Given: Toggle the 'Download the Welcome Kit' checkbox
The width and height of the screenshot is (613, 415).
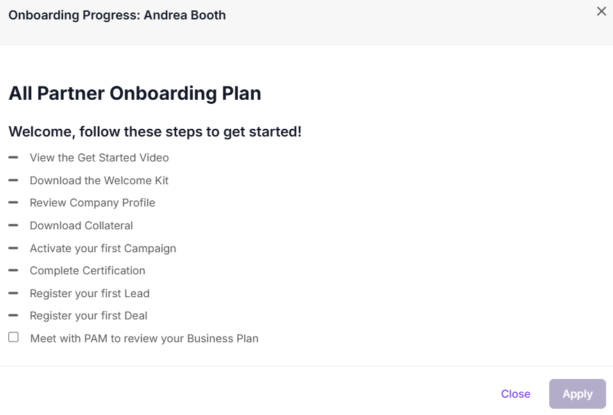Looking at the screenshot, I should [12, 180].
